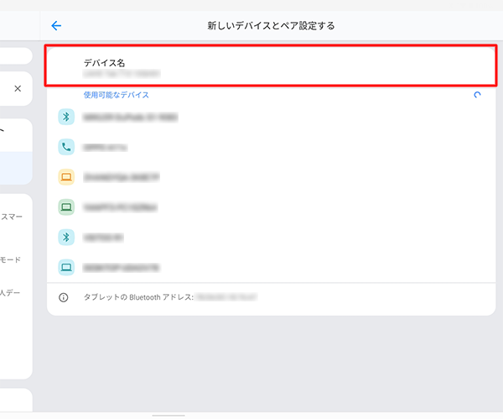
Task: Open the left panel item ending in モード
Action: pyautogui.click(x=11, y=259)
